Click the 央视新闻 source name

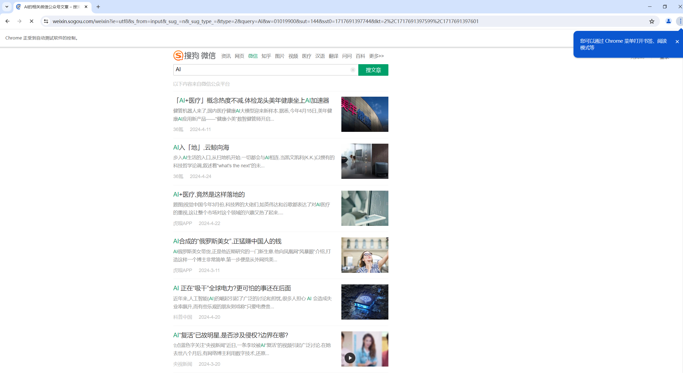tap(183, 364)
